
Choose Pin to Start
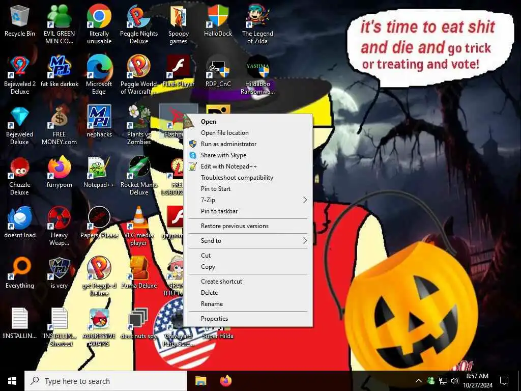(x=248, y=189)
